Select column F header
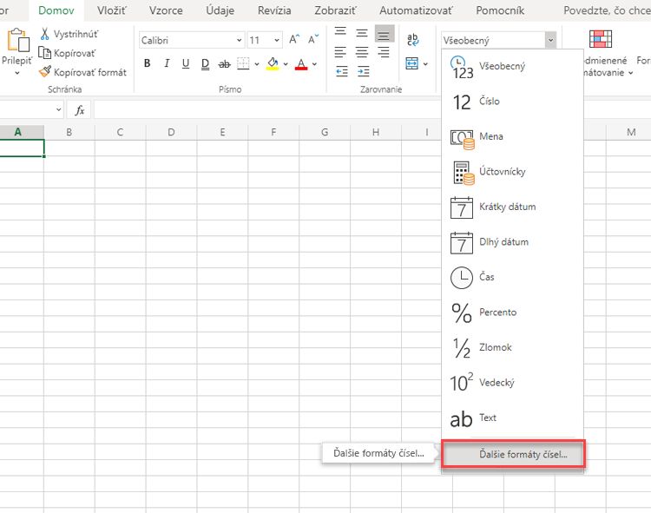Viewport: 651px width, 513px height. [273, 133]
